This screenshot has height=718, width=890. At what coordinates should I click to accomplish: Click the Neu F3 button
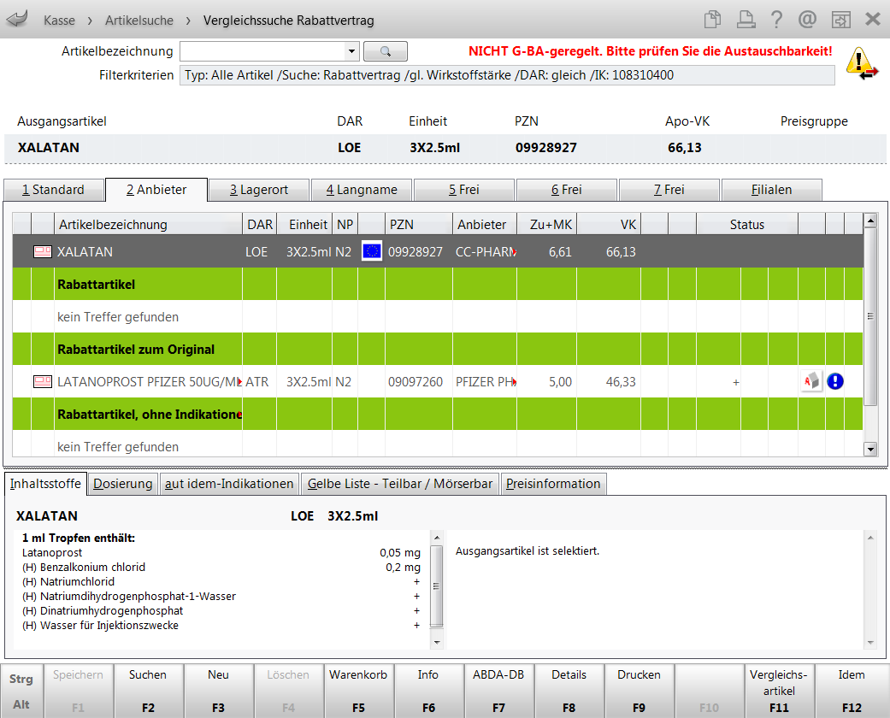pyautogui.click(x=218, y=691)
